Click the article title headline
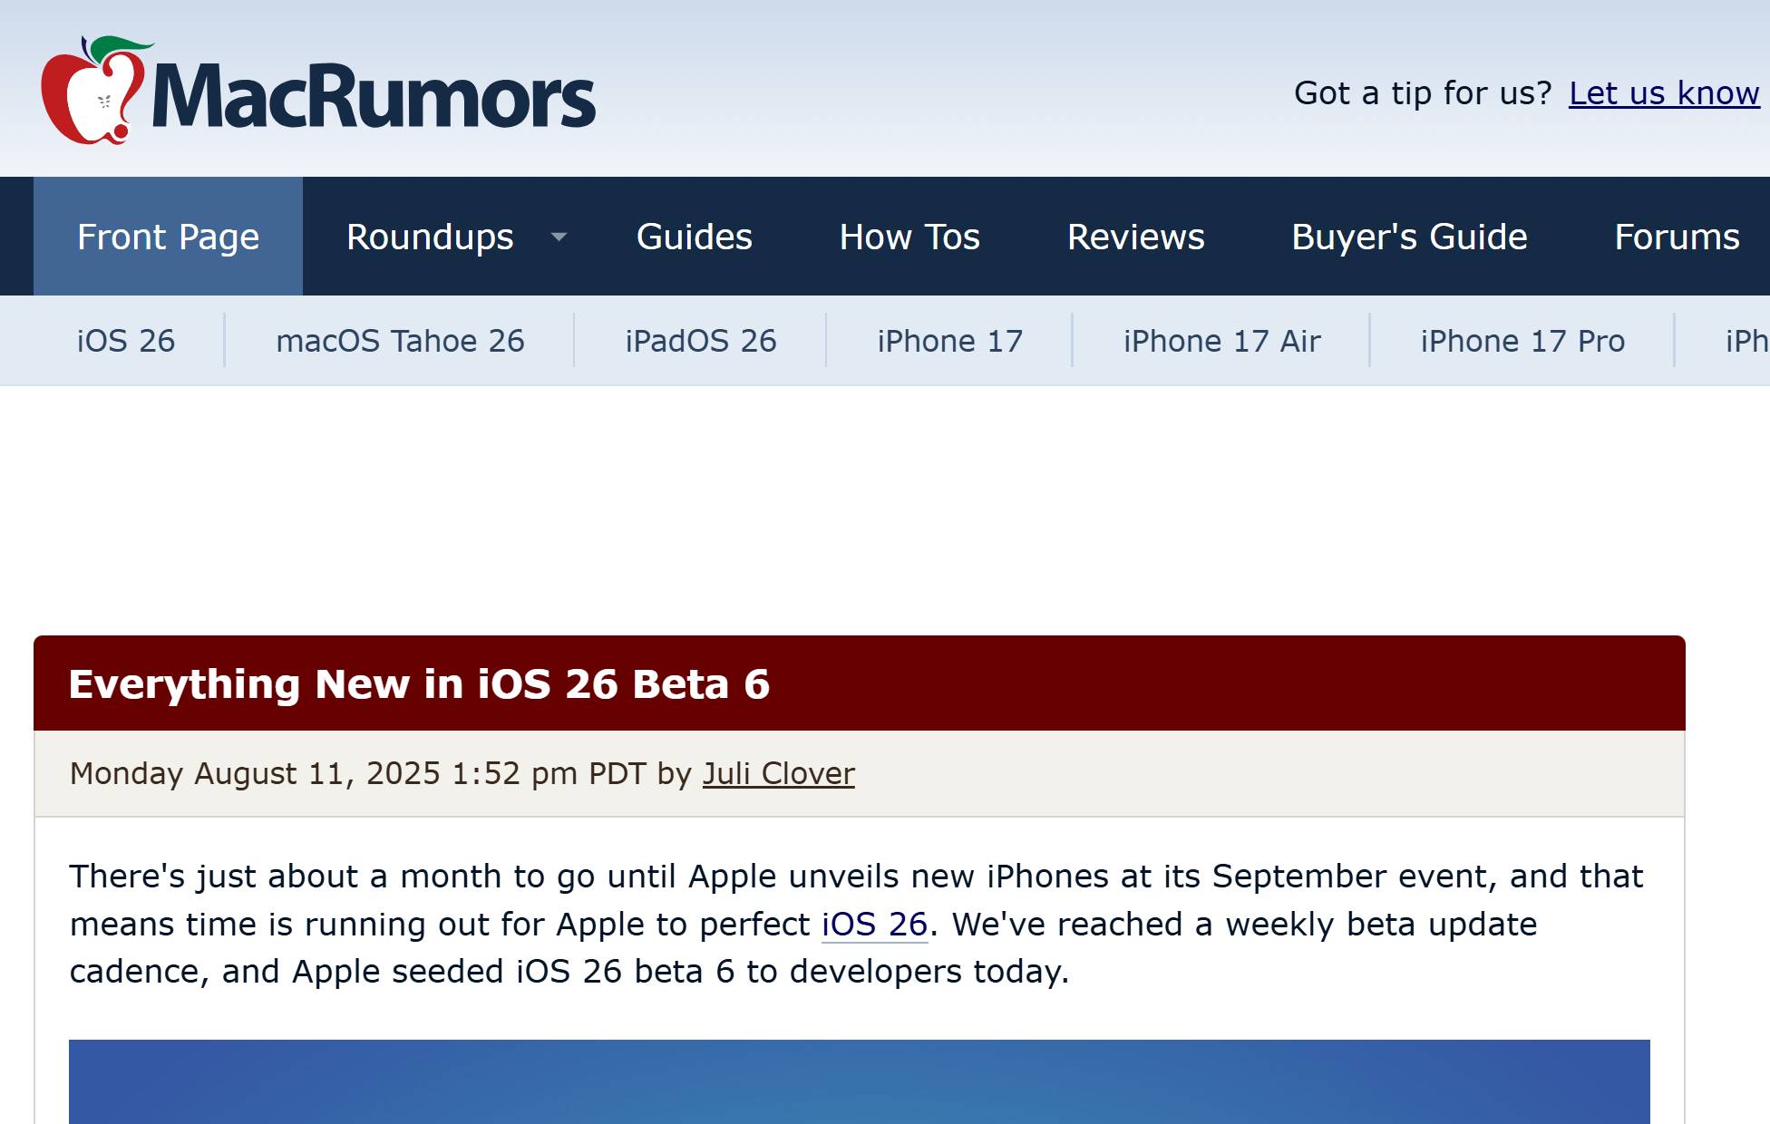 coord(419,683)
